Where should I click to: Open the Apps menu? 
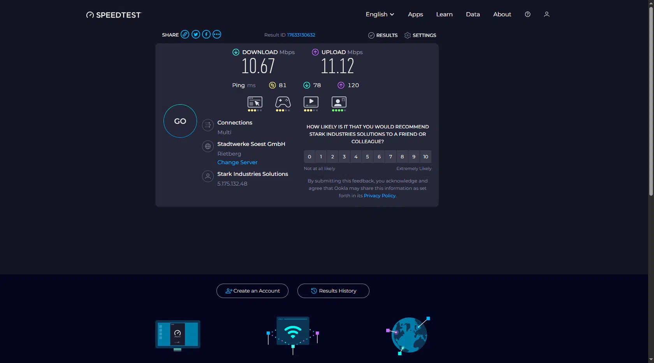tap(415, 14)
